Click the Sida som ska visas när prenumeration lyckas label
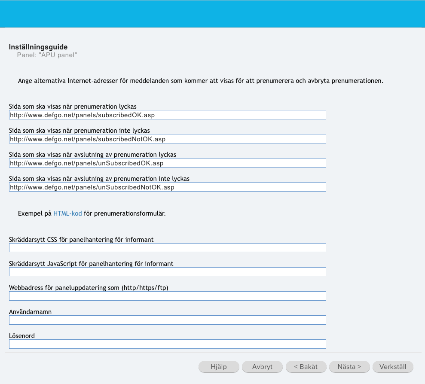The image size is (425, 384). coord(73,107)
